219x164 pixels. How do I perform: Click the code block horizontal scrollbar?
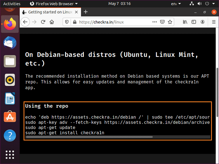click(89, 137)
